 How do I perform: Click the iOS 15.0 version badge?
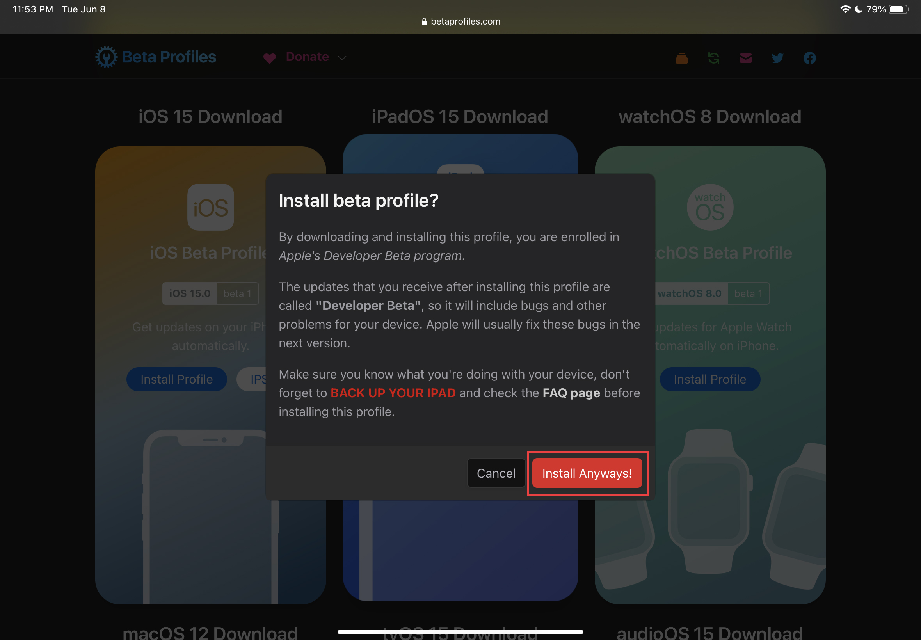(190, 293)
